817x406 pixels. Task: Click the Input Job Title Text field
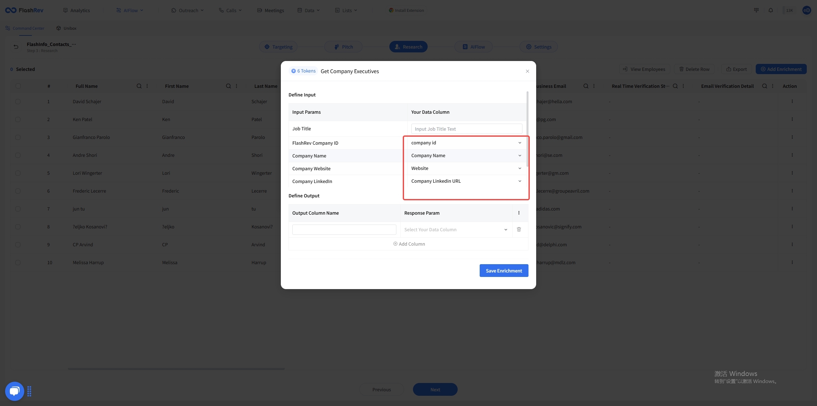pos(467,129)
